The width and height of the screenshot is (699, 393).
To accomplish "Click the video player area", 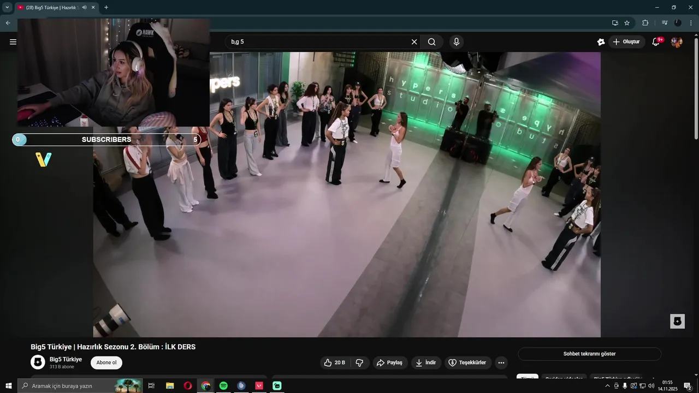I will pos(347,194).
